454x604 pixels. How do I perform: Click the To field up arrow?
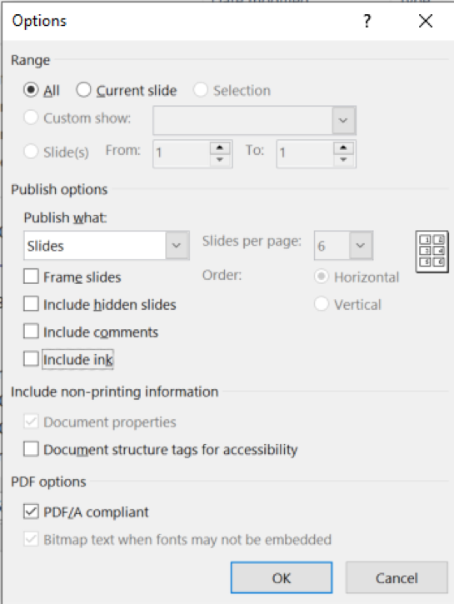[x=343, y=147]
